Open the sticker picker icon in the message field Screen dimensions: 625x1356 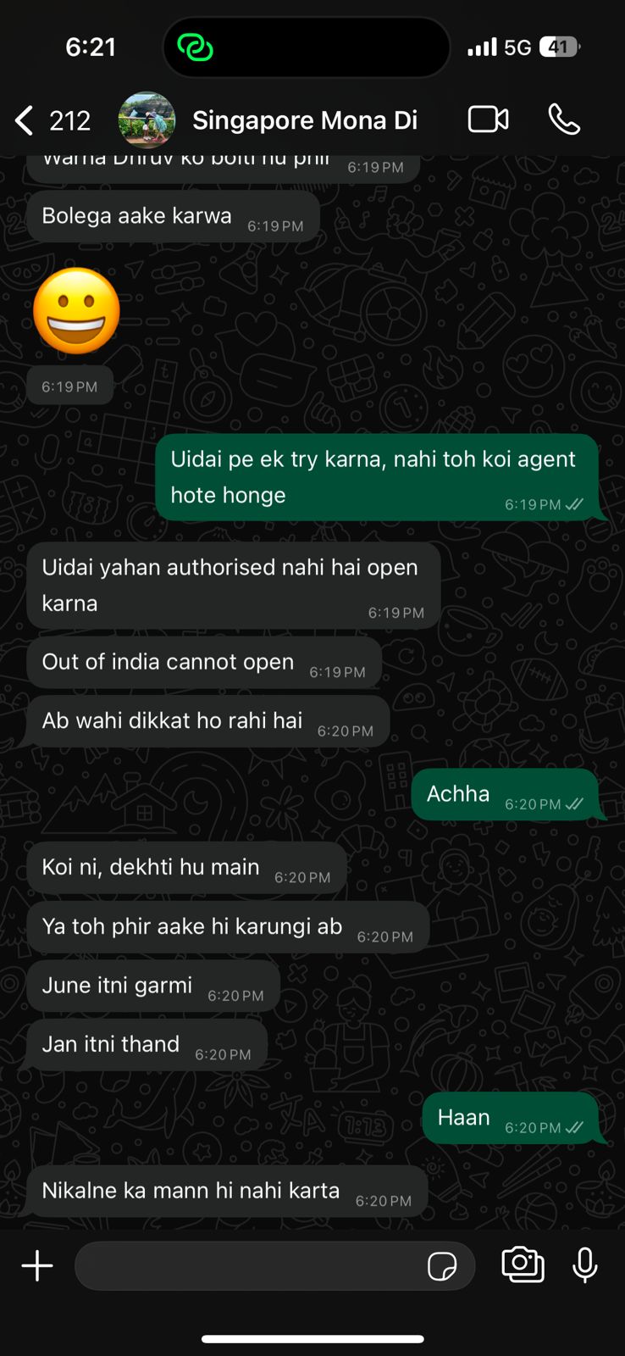pos(442,1266)
